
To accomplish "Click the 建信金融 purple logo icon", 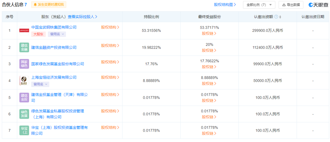I will (x=24, y=47).
